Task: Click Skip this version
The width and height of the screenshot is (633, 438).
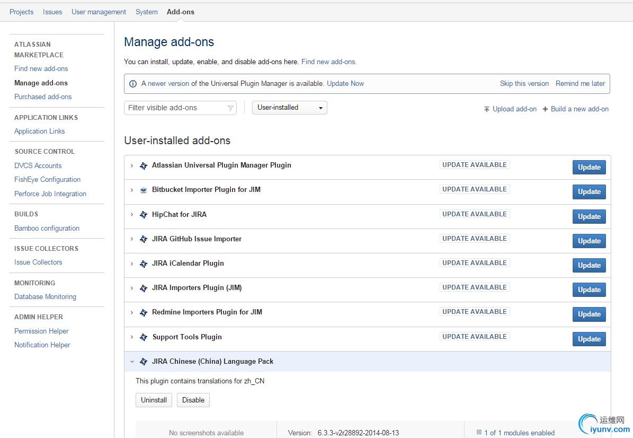Action: 524,84
